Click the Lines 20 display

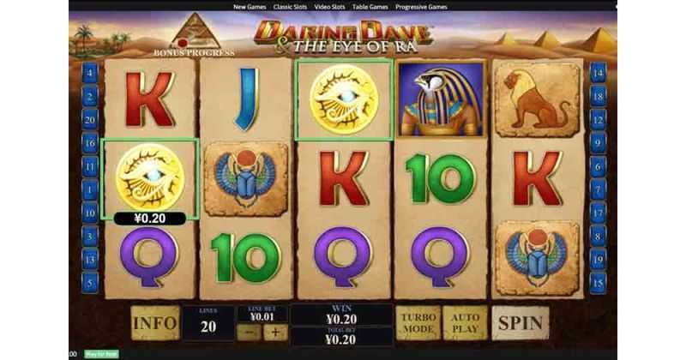(208, 323)
